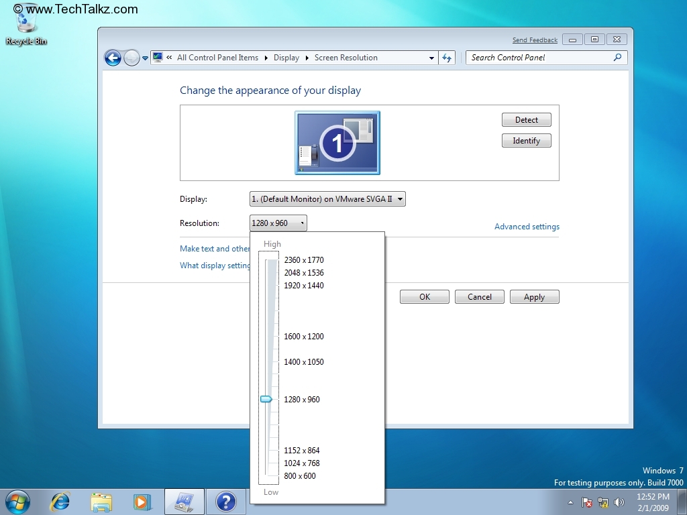Confirm with the OK button
Screen dimensions: 687x515
(424, 297)
